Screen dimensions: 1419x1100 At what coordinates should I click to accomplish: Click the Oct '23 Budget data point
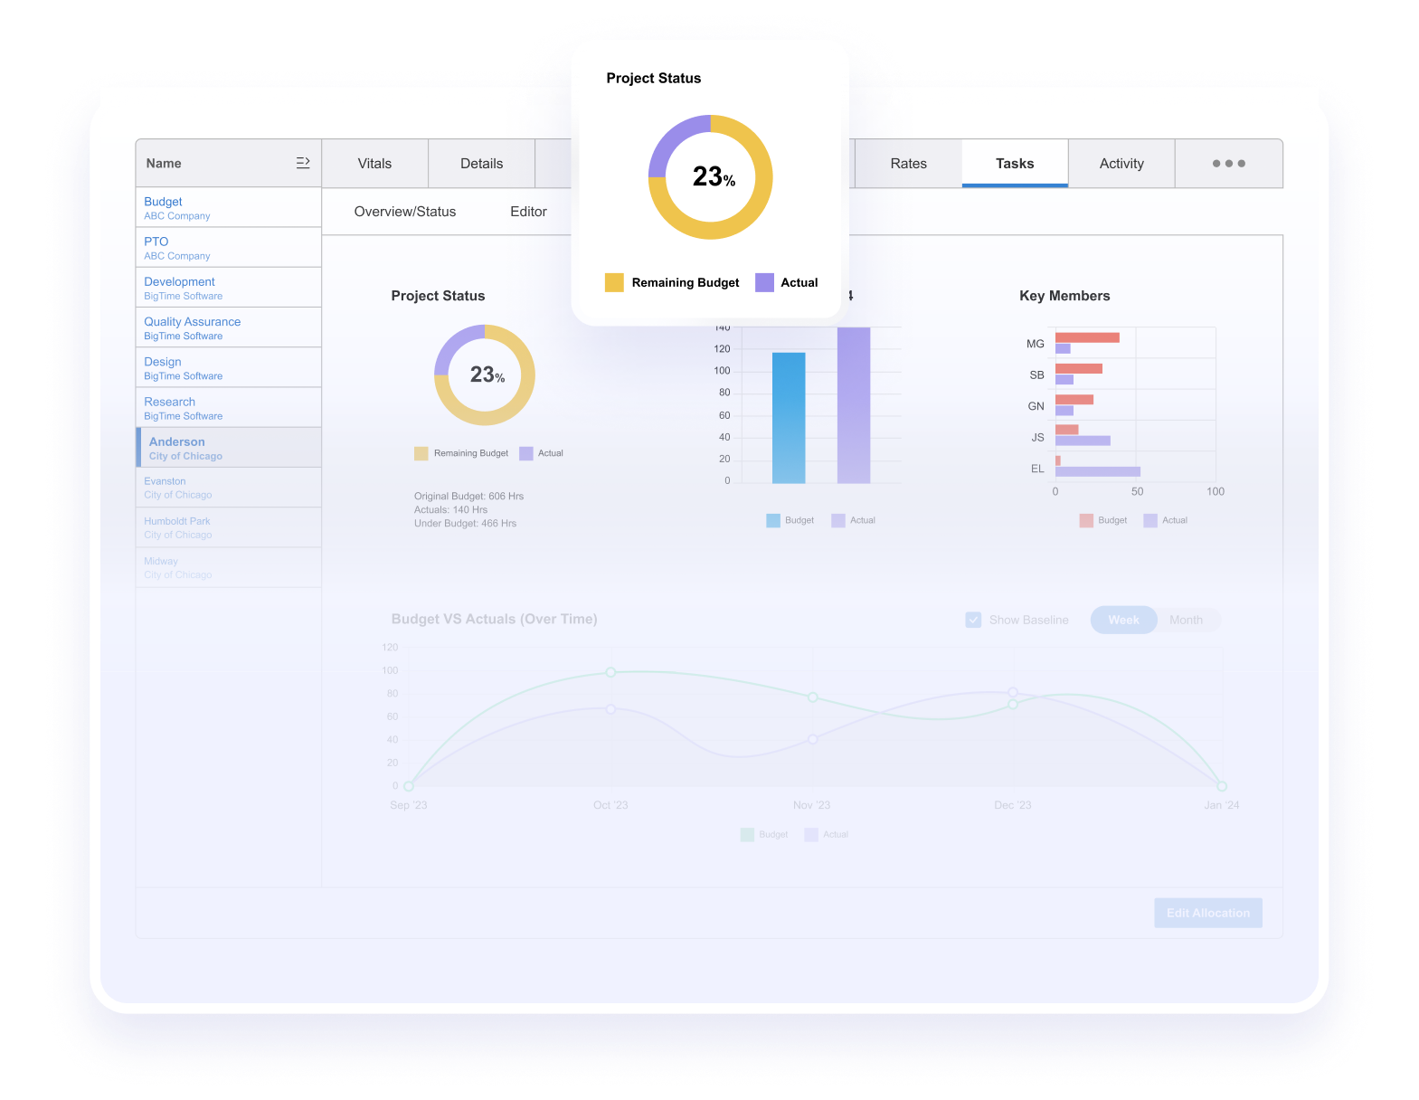coord(610,672)
